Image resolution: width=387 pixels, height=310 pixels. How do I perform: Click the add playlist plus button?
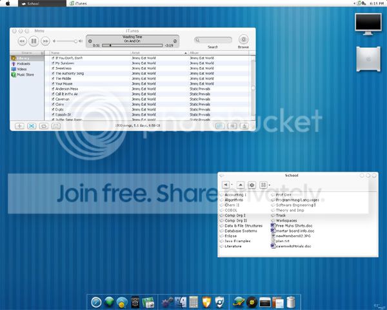pyautogui.click(x=19, y=126)
